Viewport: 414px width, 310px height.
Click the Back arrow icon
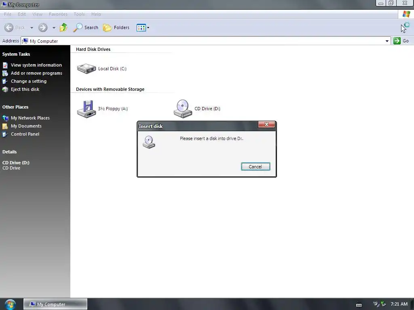9,27
